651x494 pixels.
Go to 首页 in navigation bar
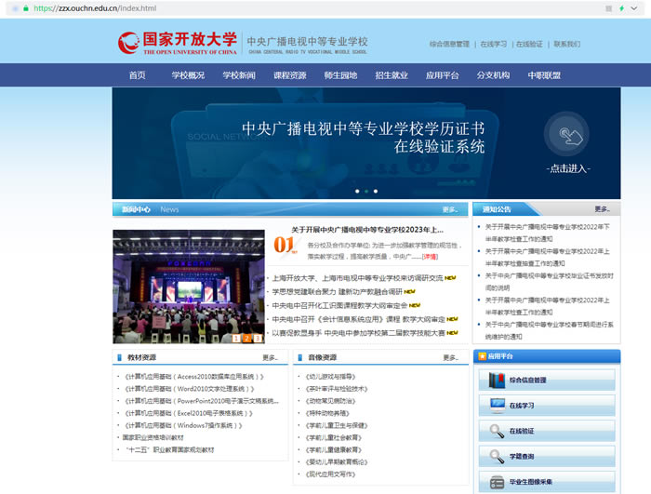coord(138,75)
